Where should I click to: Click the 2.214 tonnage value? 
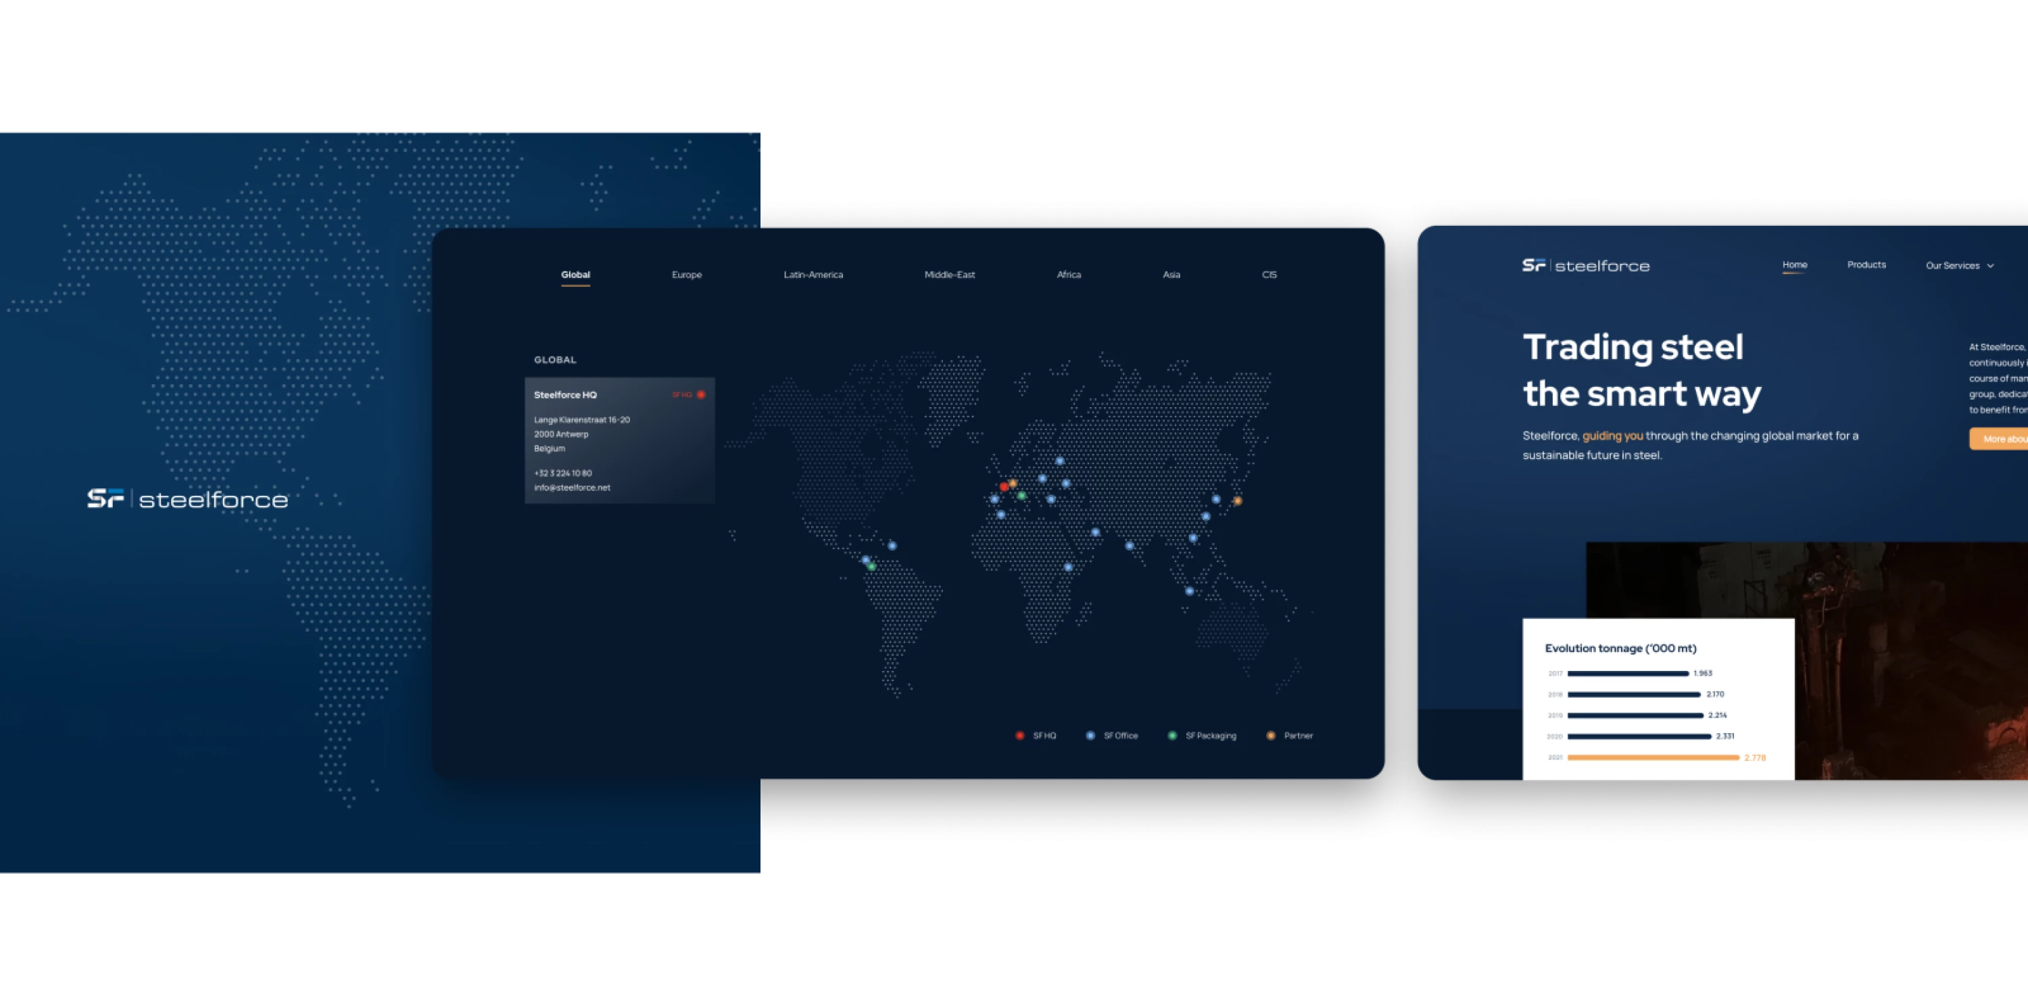(1717, 716)
